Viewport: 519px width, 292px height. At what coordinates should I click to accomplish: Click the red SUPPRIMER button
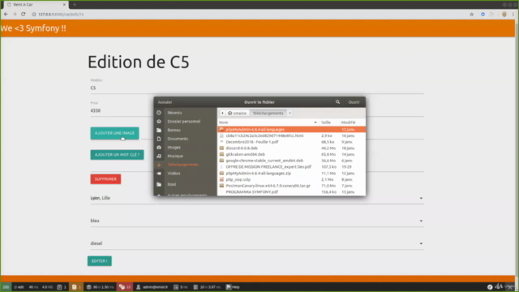(105, 179)
